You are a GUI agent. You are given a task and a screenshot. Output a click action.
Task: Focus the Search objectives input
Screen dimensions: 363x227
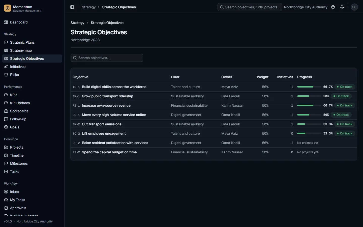(x=107, y=58)
